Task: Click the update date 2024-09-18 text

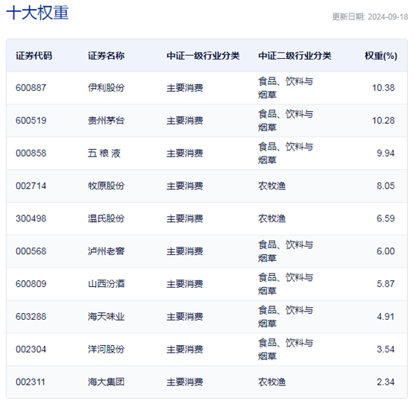Action: tap(388, 17)
